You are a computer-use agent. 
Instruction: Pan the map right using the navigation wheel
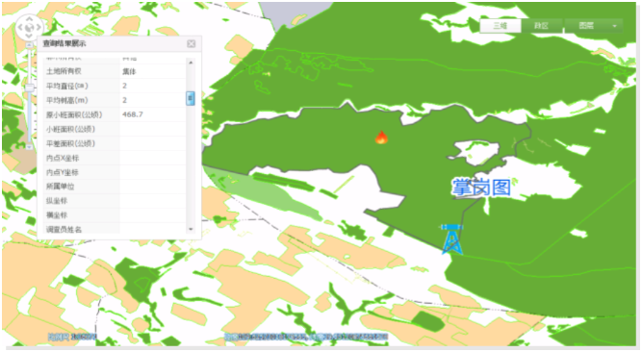pyautogui.click(x=39, y=28)
